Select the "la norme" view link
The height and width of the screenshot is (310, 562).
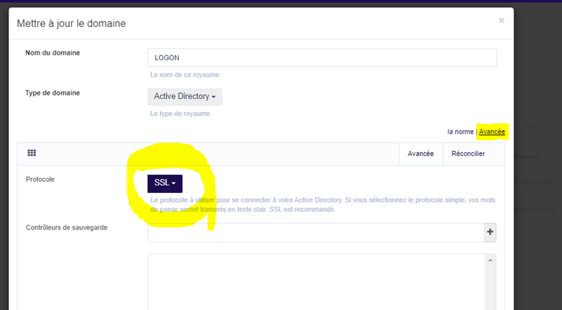click(460, 131)
